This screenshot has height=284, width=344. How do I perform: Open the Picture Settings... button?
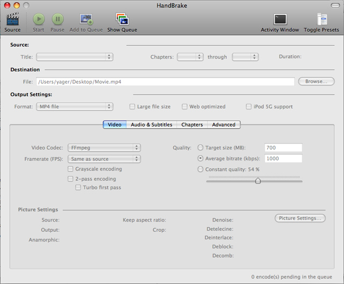(300, 218)
